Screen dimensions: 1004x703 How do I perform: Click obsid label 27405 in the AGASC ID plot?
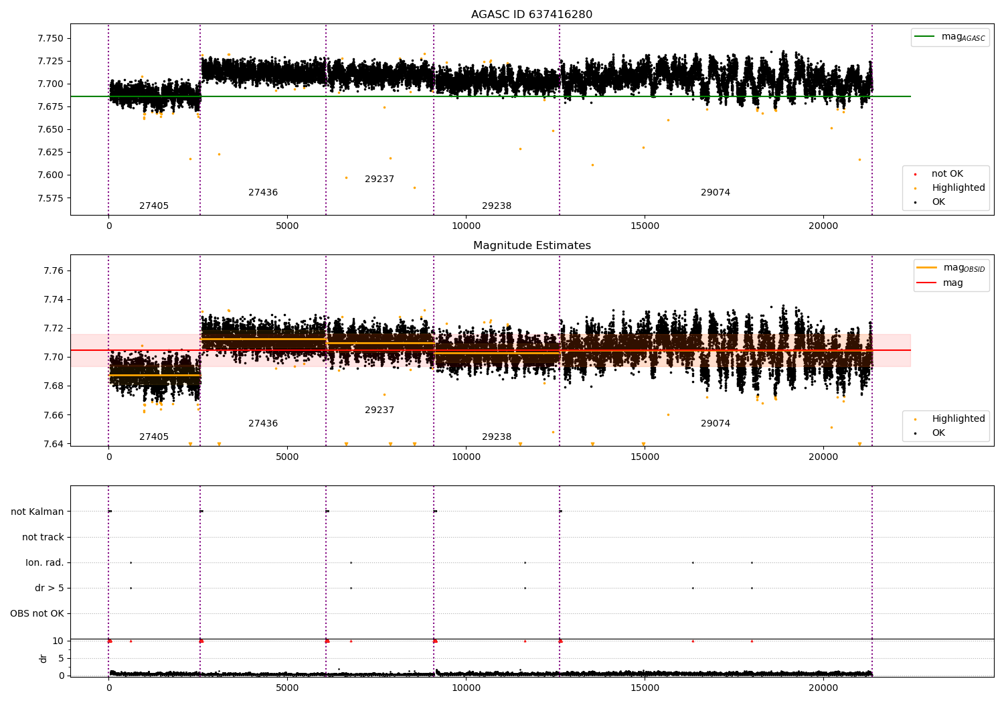154,206
